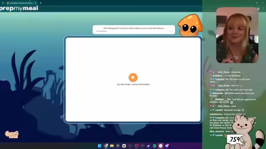Screen dimensions: 266x149
Task: Click the colorful paint app icon beside Start
Action: [106, 146]
